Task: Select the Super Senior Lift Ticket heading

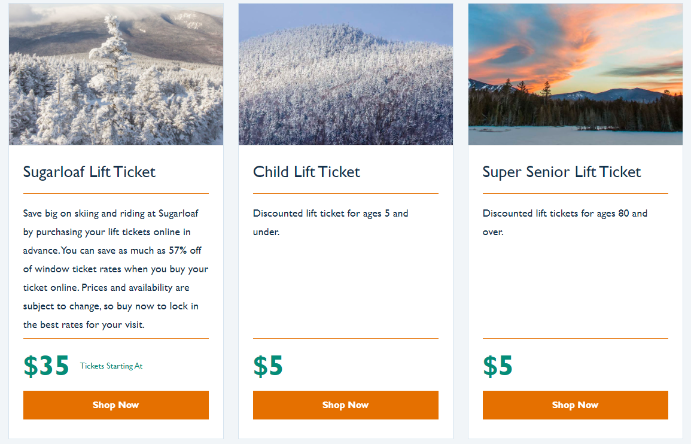Action: coord(561,172)
